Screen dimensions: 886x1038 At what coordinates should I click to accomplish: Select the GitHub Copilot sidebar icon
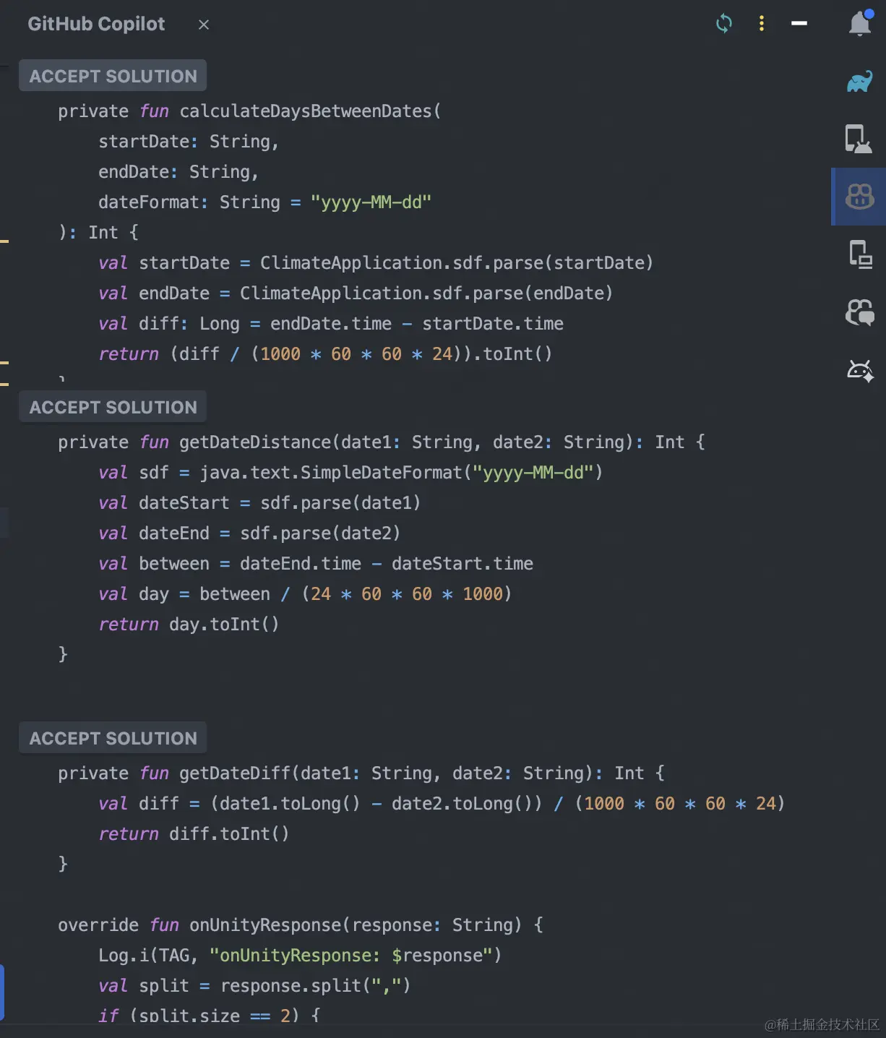(859, 196)
